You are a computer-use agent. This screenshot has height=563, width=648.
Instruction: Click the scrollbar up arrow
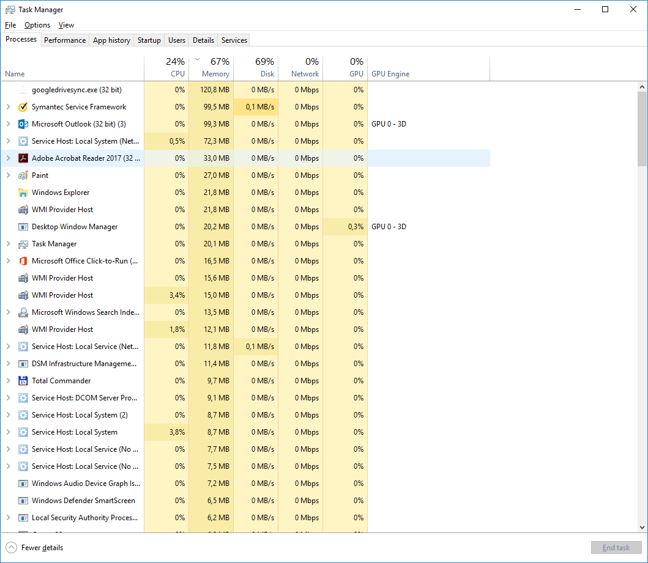point(642,87)
